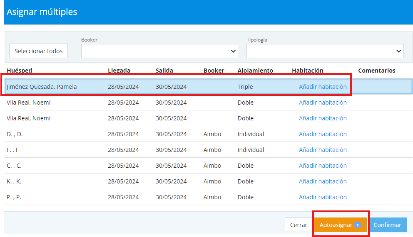Add room for second Vila Real, Noemí
This screenshot has width=413, height=237.
click(x=323, y=118)
